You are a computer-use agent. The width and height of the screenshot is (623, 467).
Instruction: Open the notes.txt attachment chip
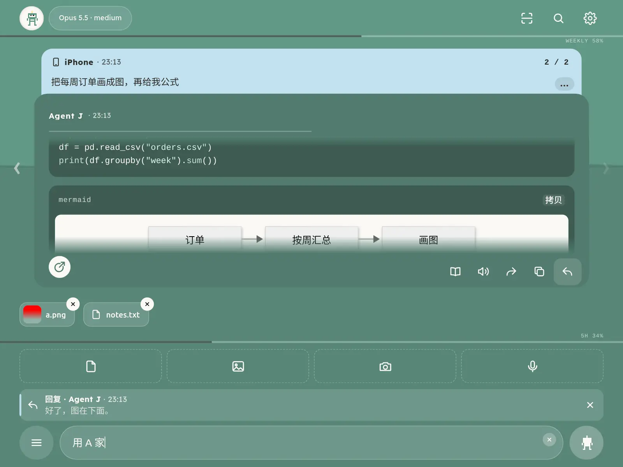click(x=116, y=314)
